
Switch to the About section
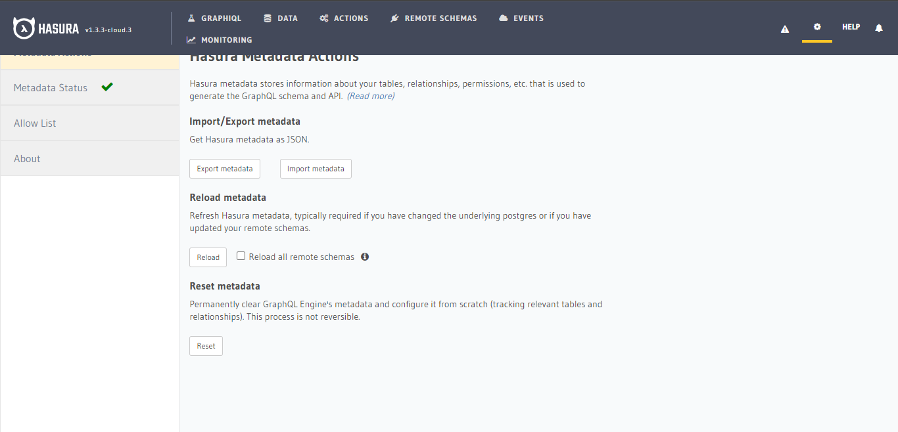point(26,158)
